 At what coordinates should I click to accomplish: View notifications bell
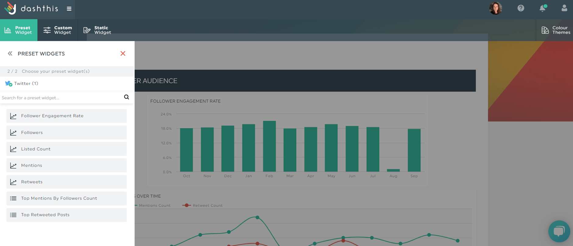click(x=543, y=8)
